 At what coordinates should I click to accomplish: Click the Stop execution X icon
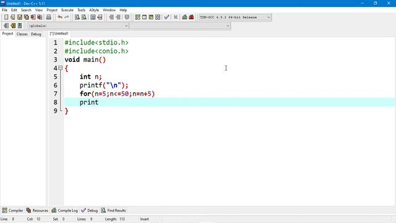(176, 17)
